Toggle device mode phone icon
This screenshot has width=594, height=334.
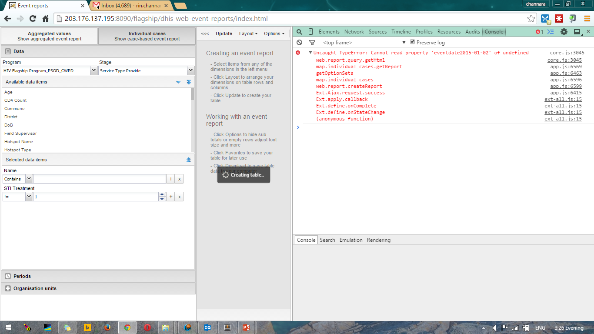click(310, 32)
